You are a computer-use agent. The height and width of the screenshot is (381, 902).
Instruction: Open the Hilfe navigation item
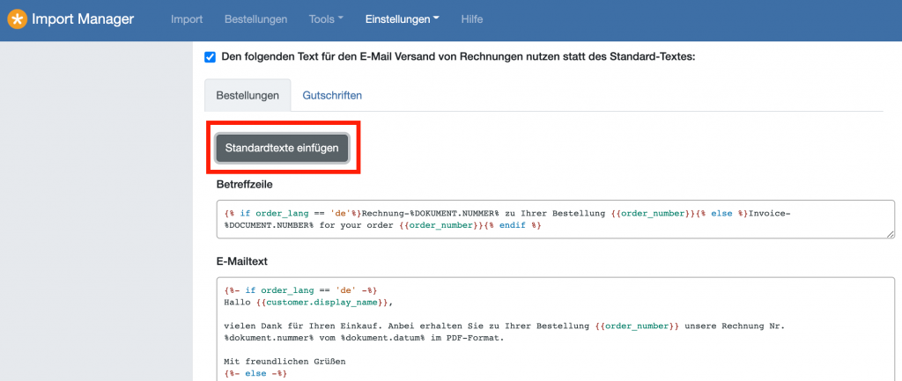(x=472, y=19)
